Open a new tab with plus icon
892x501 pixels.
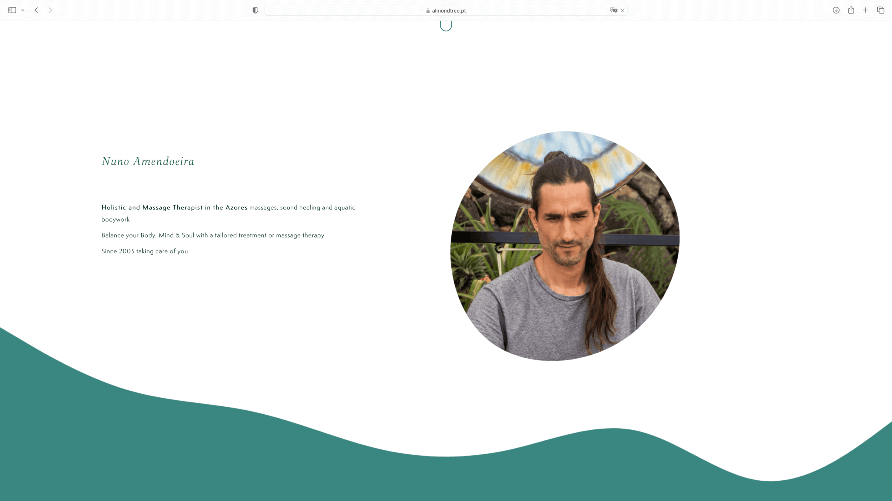pyautogui.click(x=866, y=10)
